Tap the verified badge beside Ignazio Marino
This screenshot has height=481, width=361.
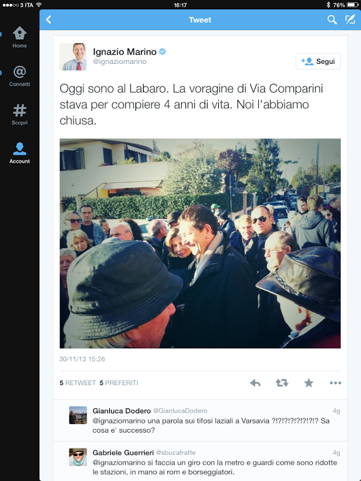point(162,51)
